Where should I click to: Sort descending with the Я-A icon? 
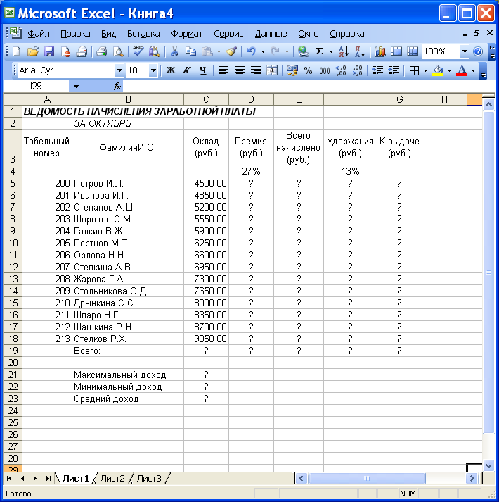(x=360, y=51)
